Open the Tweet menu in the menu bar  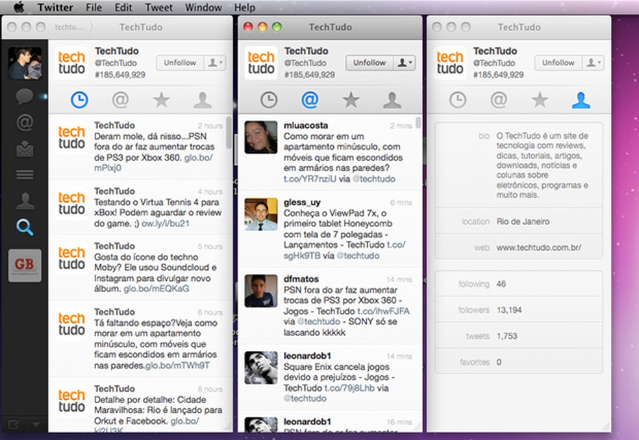point(158,7)
